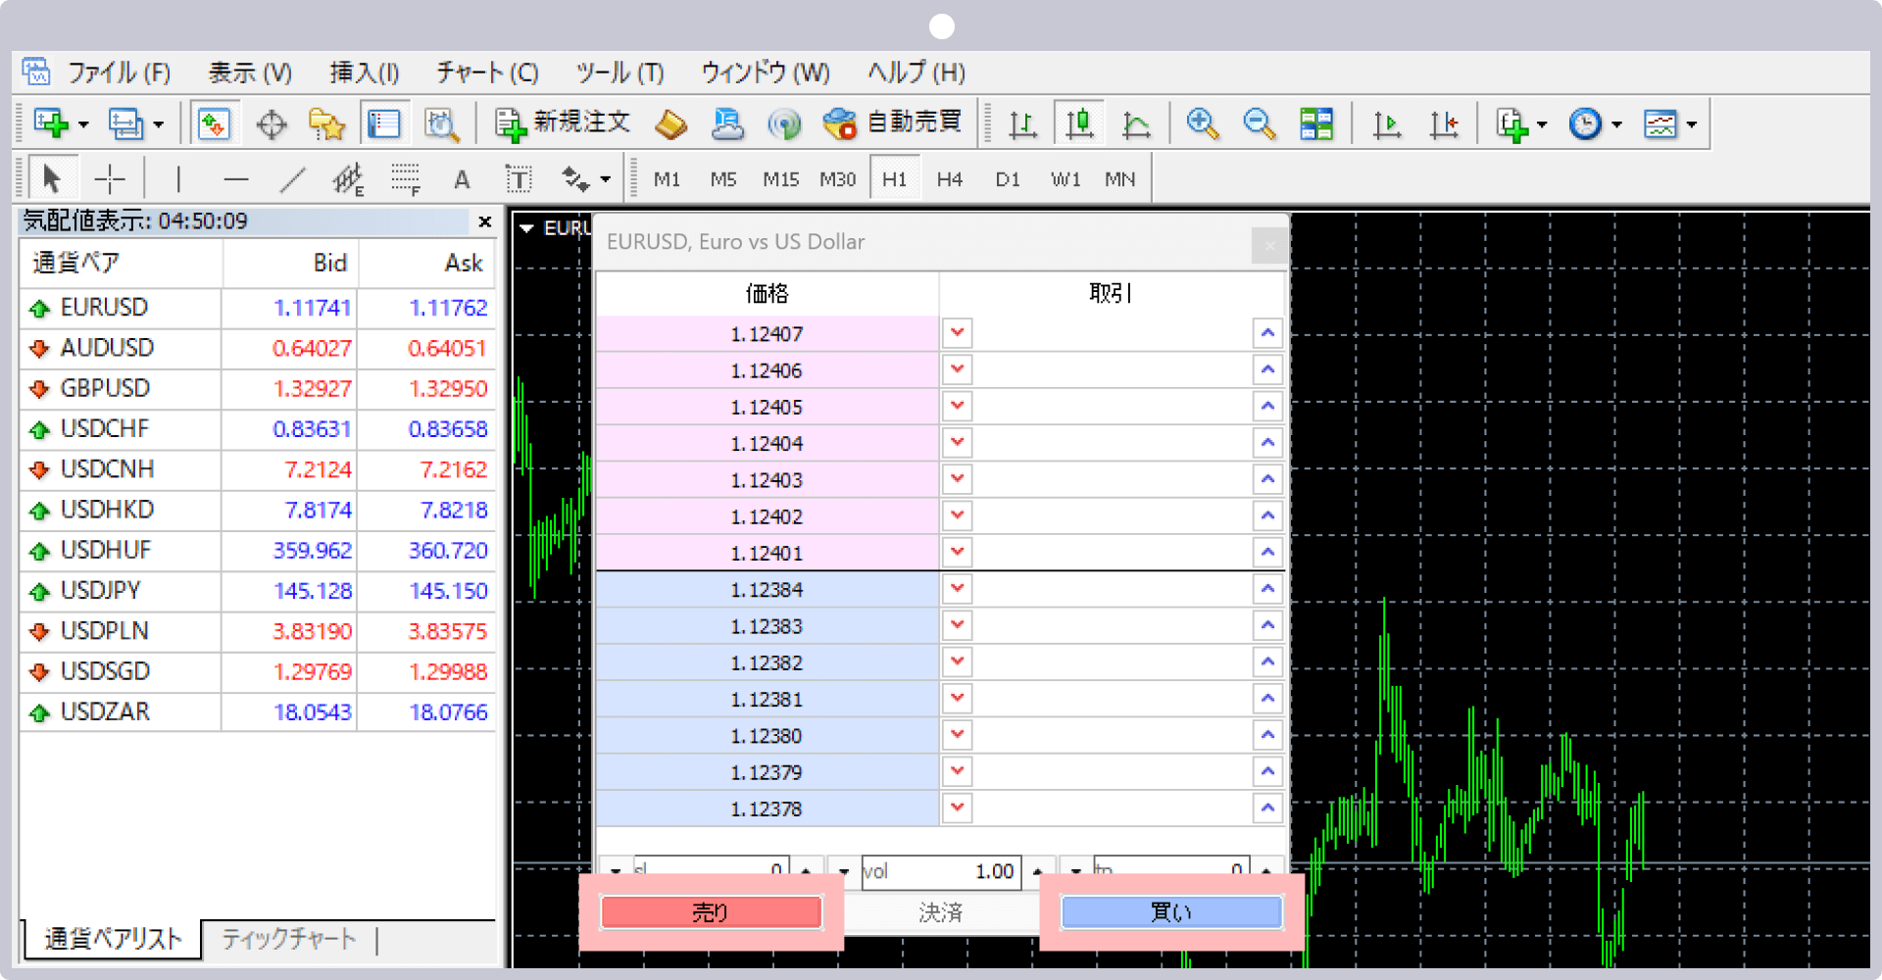Switch chart timeframe to H4
The height and width of the screenshot is (980, 1882).
coord(949,179)
